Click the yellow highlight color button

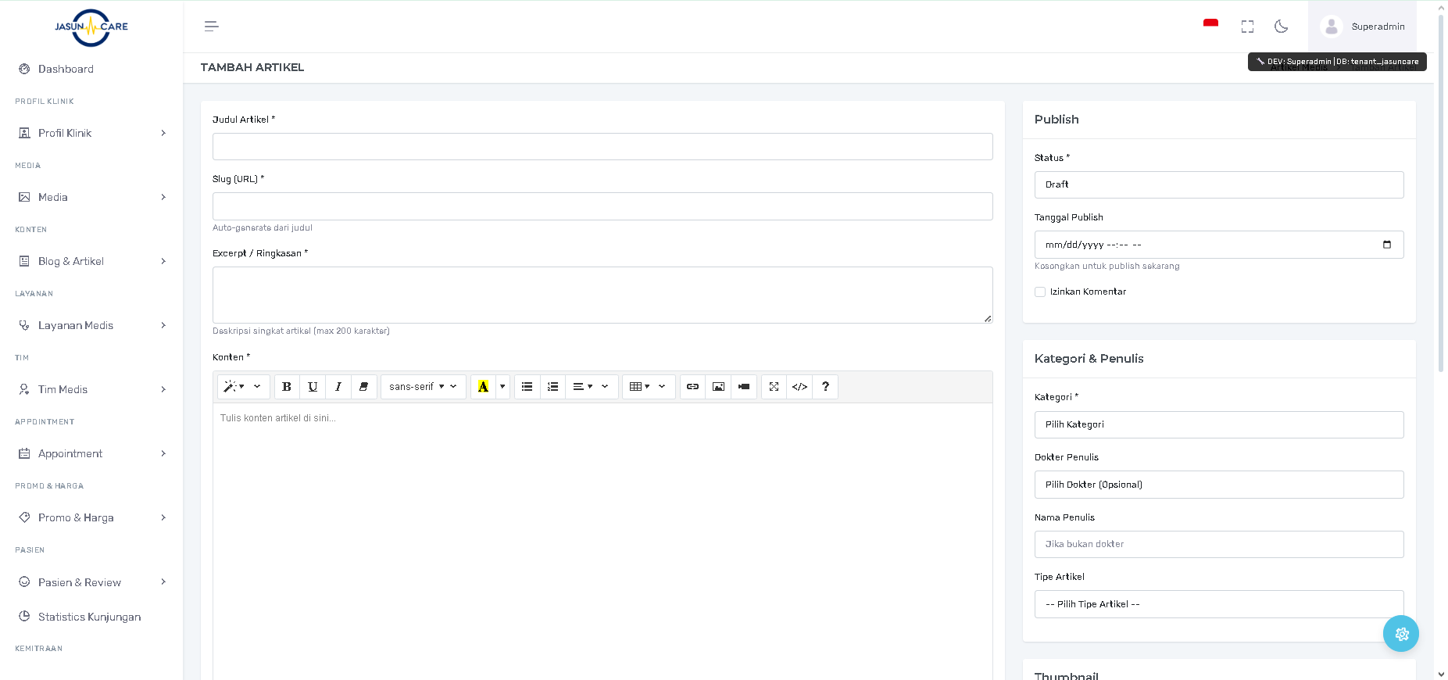tap(483, 387)
